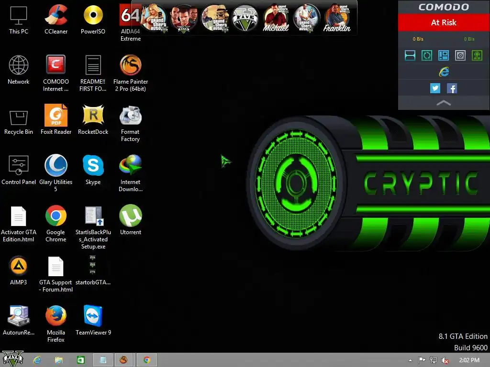
Task: Open AIMP3 music player shortcut
Action: [x=19, y=271]
